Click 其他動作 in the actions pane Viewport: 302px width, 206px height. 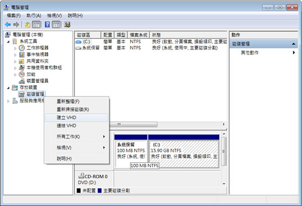coord(251,52)
